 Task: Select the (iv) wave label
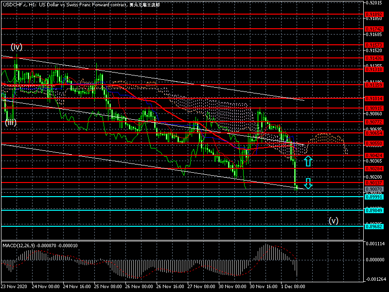[17, 47]
